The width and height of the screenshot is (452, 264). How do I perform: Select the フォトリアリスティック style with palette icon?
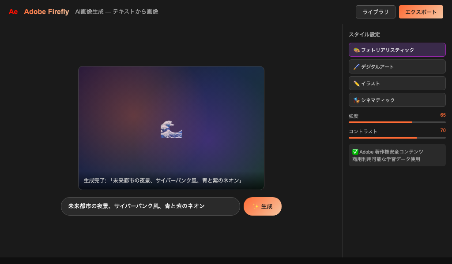[x=397, y=50]
